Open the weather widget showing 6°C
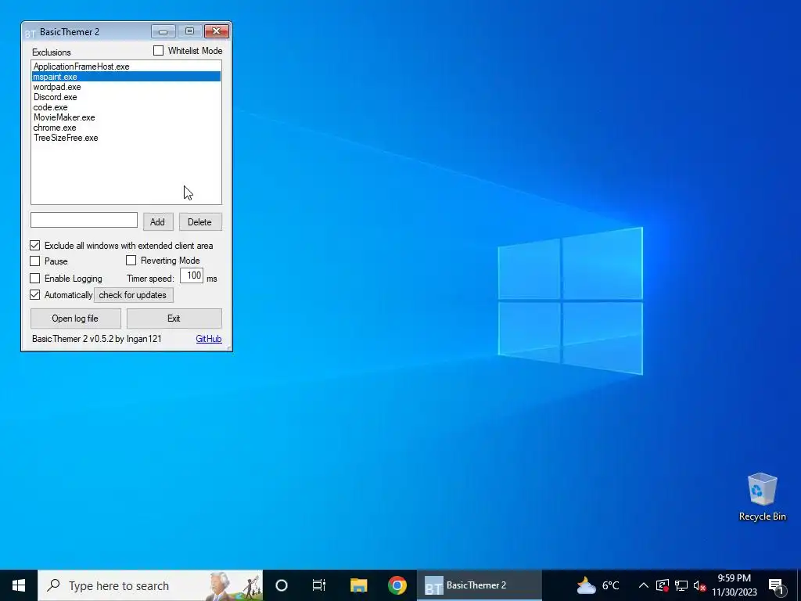Image resolution: width=801 pixels, height=601 pixels. [x=598, y=585]
